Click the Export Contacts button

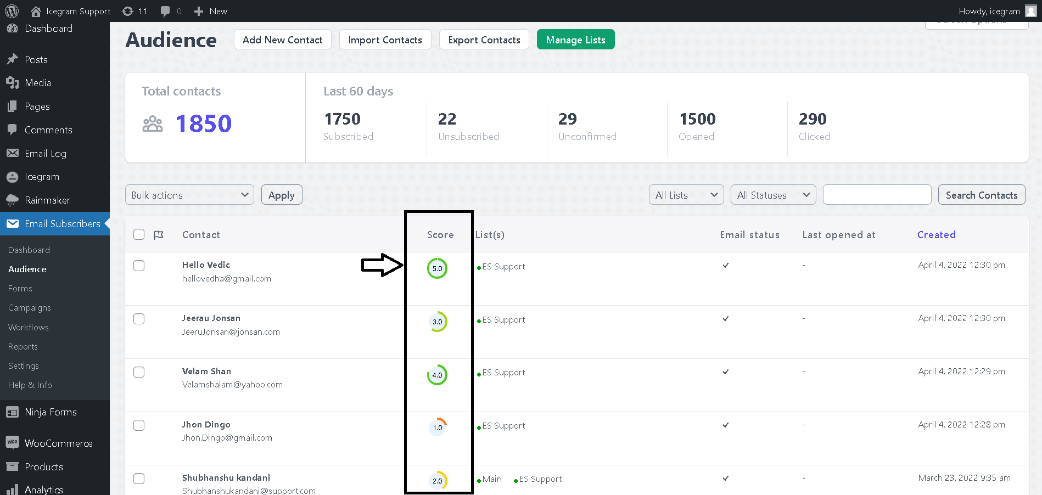[484, 40]
